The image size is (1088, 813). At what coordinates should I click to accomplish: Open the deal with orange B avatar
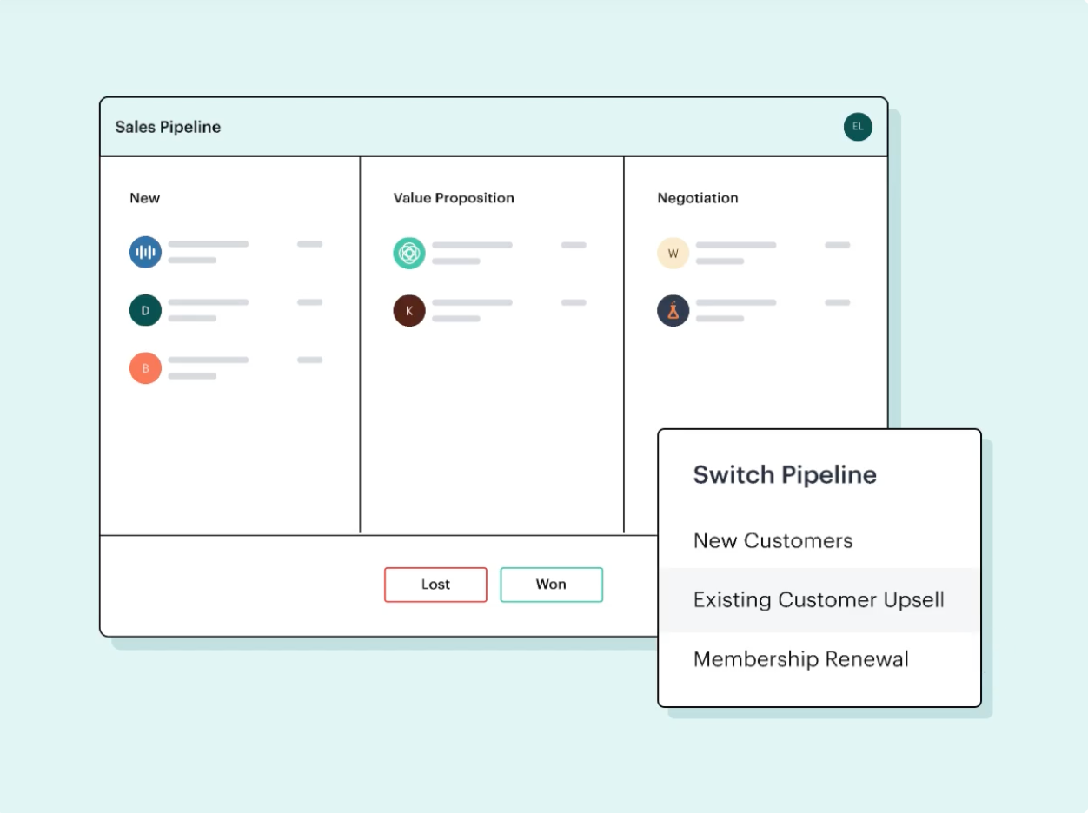click(x=146, y=368)
